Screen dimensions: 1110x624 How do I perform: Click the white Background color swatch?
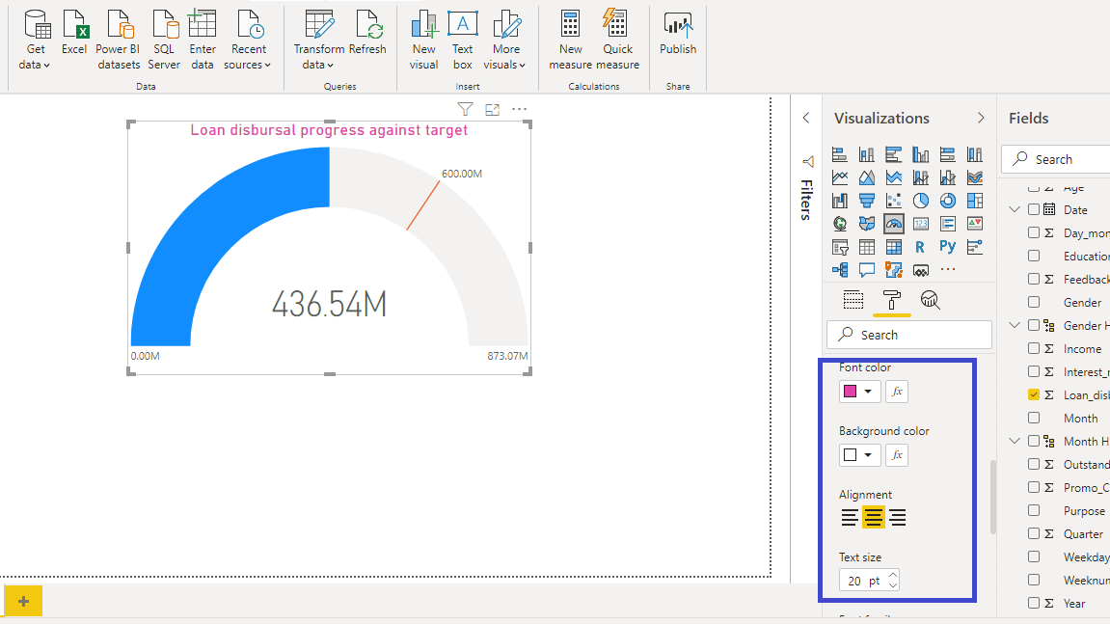coord(851,455)
